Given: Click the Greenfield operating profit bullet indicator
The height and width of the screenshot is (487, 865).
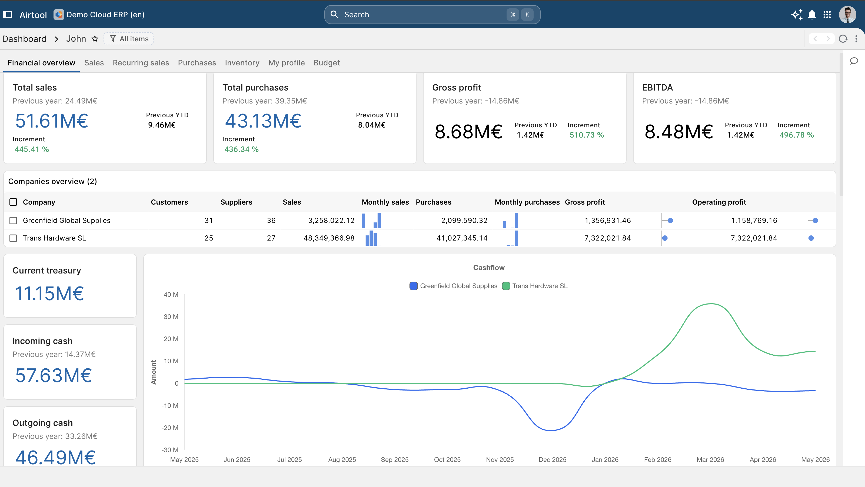Looking at the screenshot, I should click(x=813, y=221).
